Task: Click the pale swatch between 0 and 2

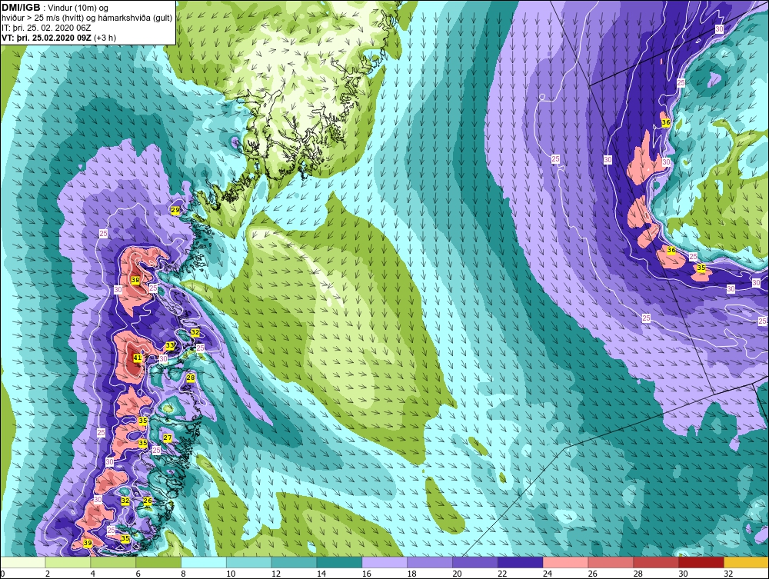Action: [x=22, y=562]
